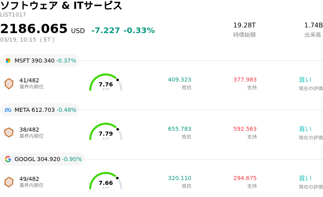Click the Meta logo icon
Screen dimensions: 323x197
(x=8, y=110)
